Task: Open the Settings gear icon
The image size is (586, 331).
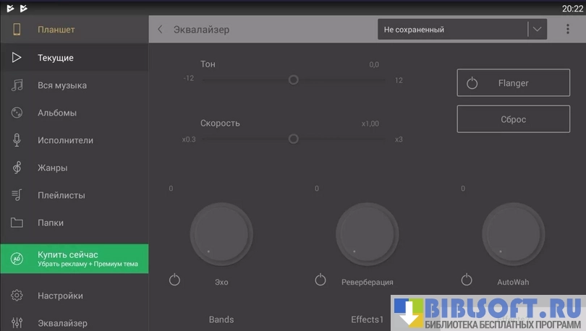Action: pyautogui.click(x=17, y=296)
